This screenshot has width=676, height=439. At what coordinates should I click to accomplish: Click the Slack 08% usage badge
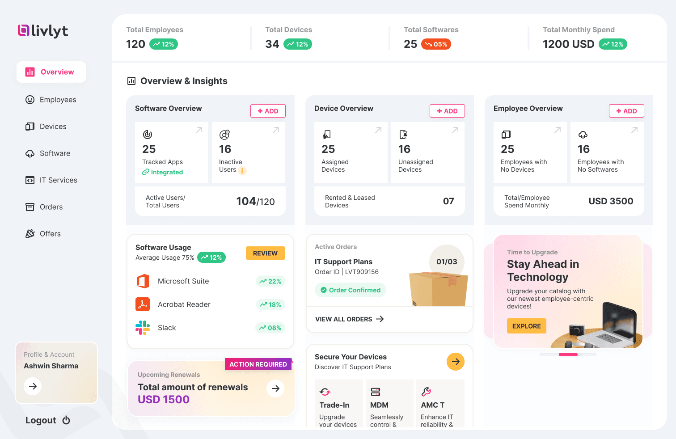tap(270, 328)
